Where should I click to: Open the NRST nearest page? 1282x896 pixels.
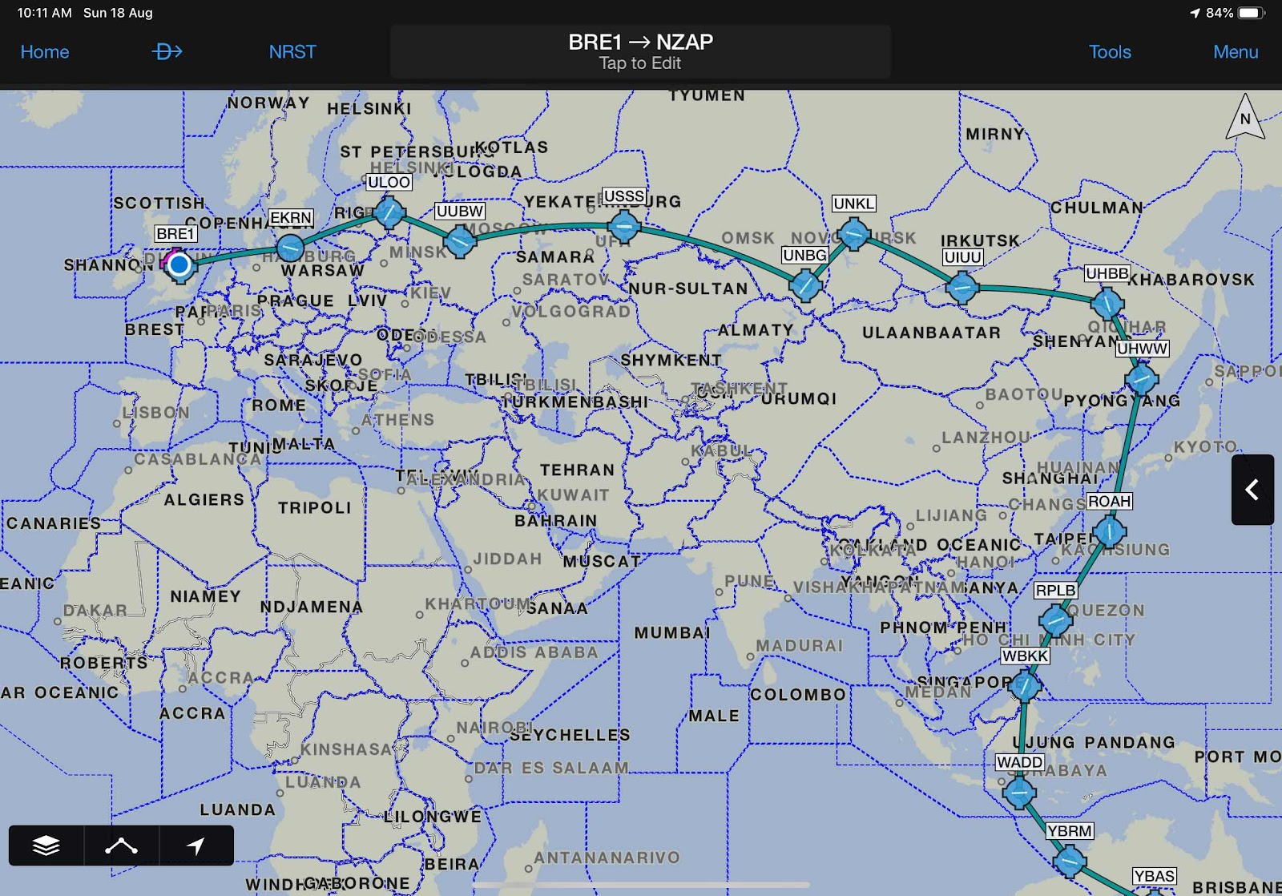point(292,52)
